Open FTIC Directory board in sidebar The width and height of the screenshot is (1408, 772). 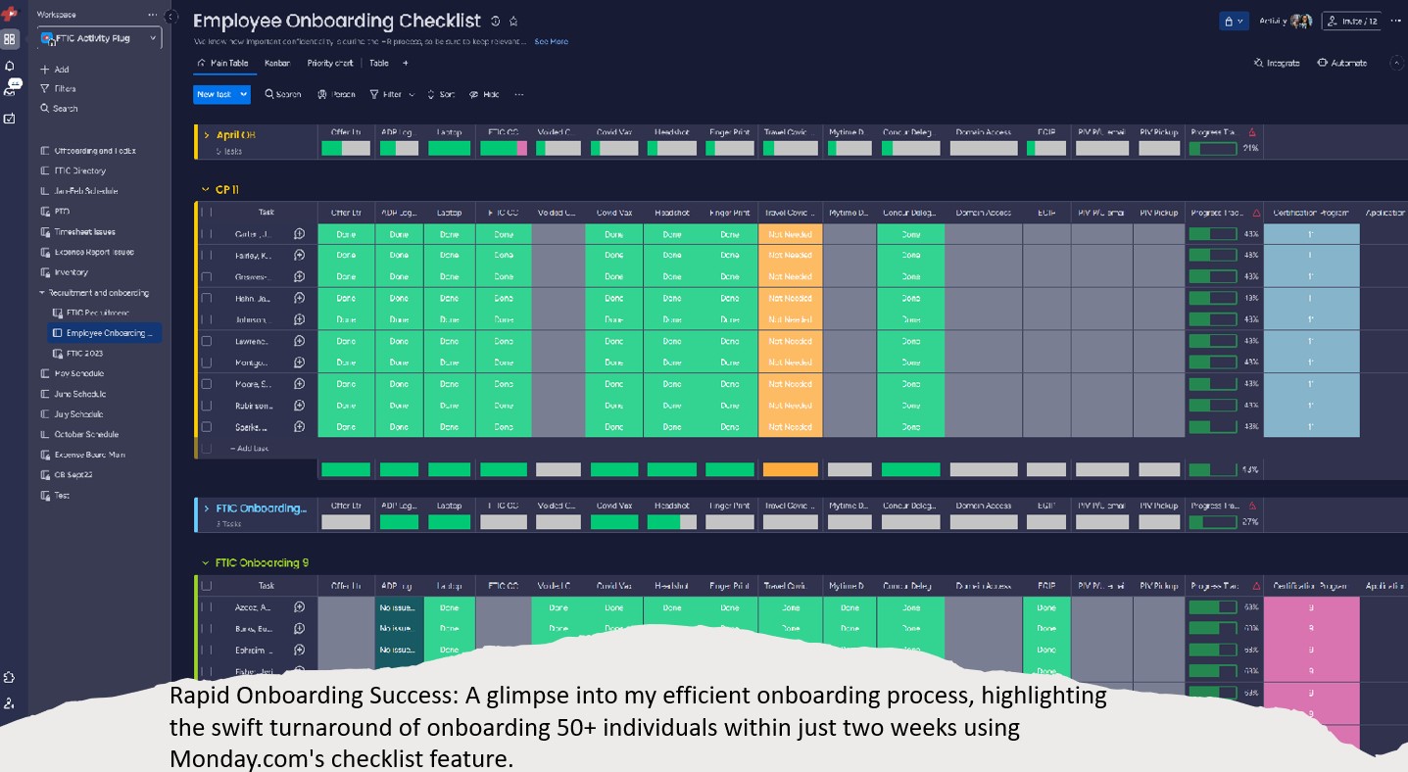[80, 170]
